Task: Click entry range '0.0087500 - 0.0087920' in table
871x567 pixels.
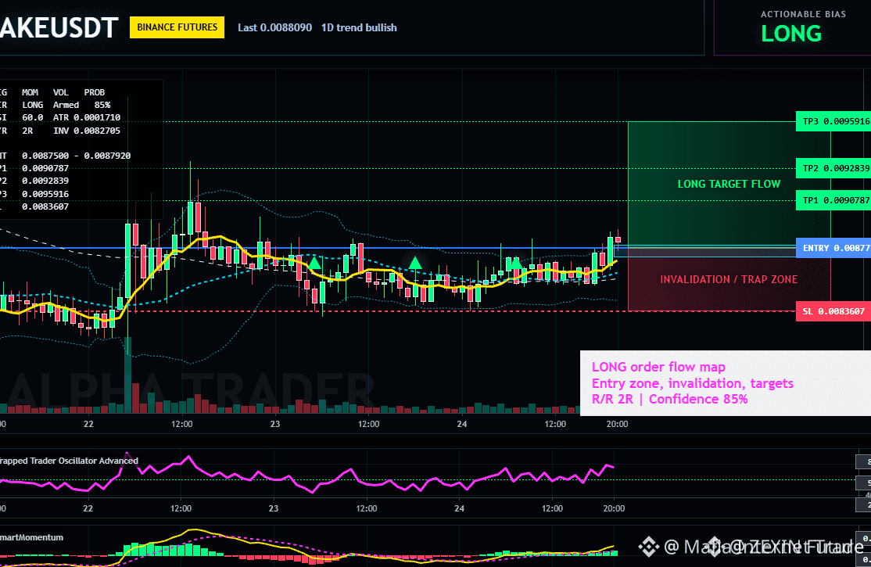Action: tap(76, 156)
